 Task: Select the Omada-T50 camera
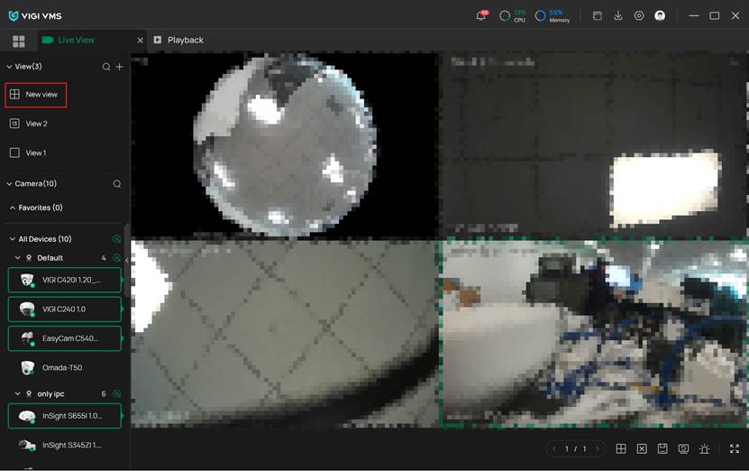(61, 367)
